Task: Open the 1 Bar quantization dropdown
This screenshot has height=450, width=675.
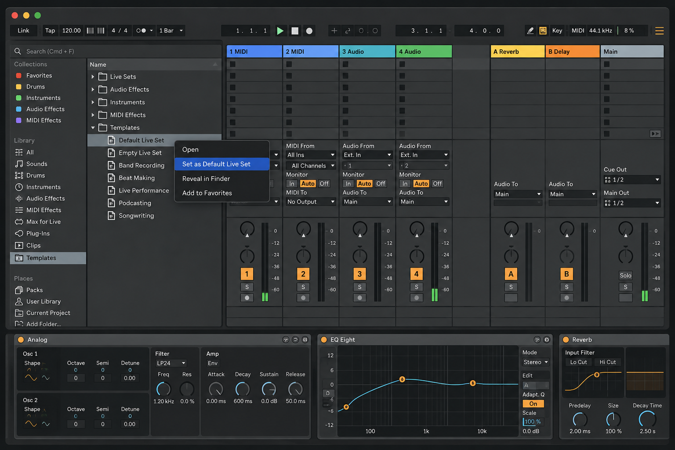Action: (x=171, y=31)
